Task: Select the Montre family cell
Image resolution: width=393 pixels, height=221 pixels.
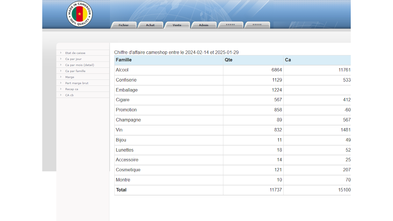Action: point(169,180)
